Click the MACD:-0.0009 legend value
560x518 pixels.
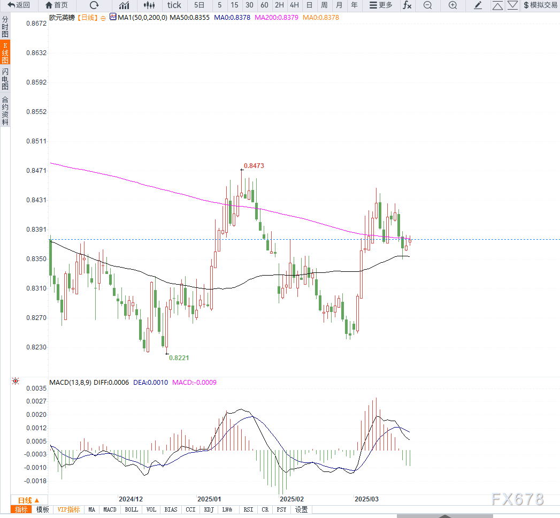[x=194, y=382]
